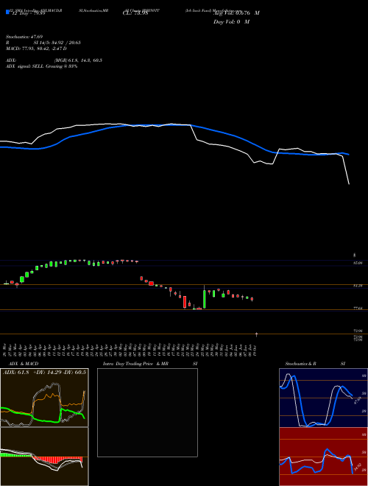368x486 pixels.
Task: Click the tall green candlestick near 25 May
Action: pos(205,299)
